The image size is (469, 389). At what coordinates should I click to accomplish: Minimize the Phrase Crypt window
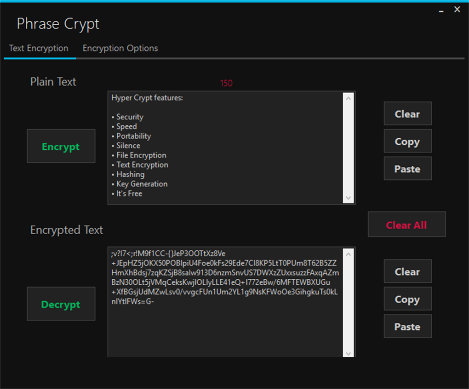pyautogui.click(x=441, y=11)
